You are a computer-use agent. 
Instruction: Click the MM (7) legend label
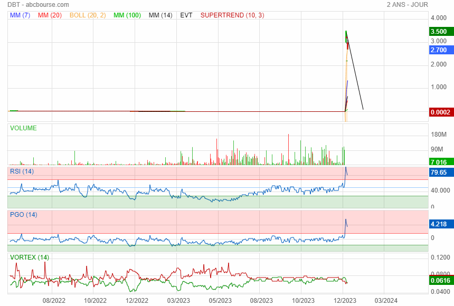coord(20,15)
